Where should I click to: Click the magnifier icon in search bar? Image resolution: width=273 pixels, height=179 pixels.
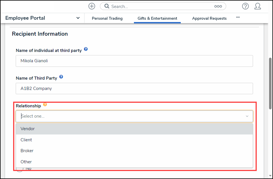107,6
